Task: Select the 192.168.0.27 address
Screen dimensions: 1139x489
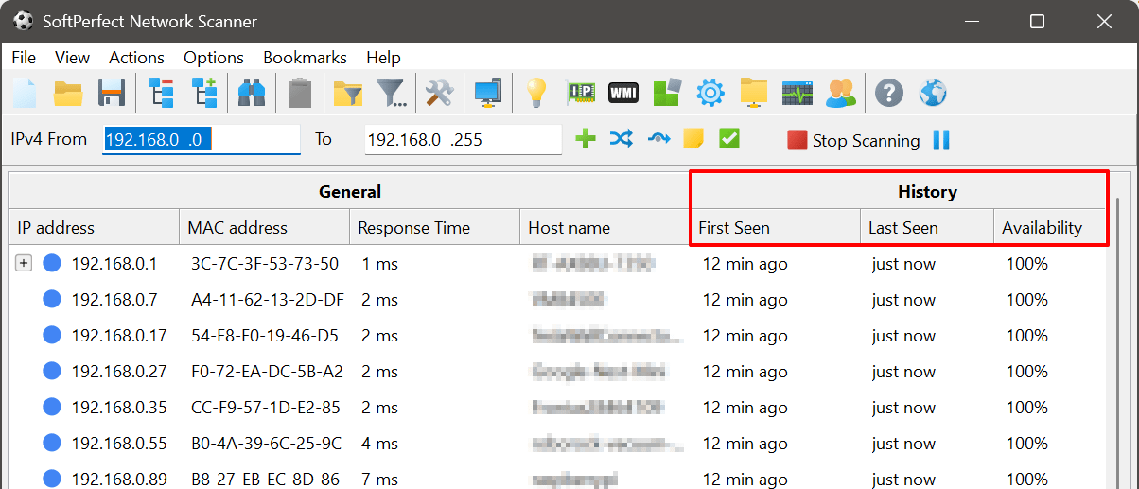Action: pyautogui.click(x=119, y=372)
